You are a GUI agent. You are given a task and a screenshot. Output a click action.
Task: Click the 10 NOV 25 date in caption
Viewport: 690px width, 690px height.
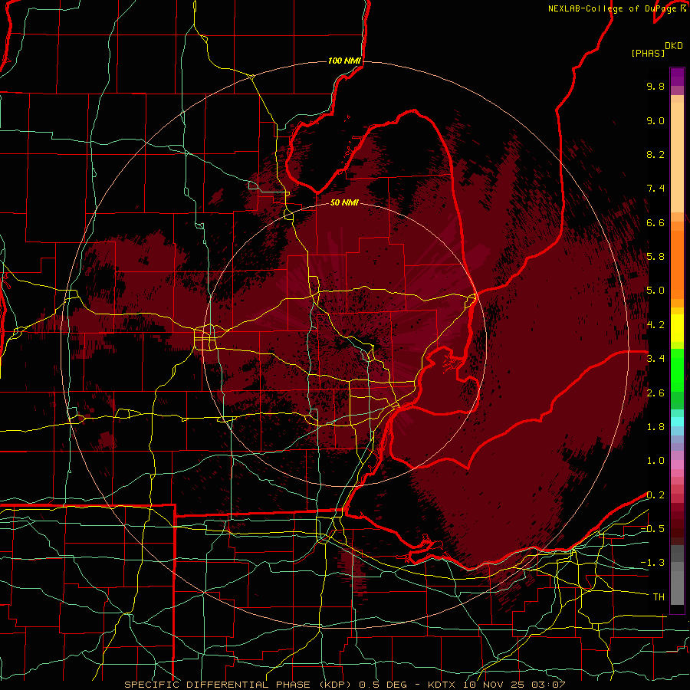coord(494,685)
